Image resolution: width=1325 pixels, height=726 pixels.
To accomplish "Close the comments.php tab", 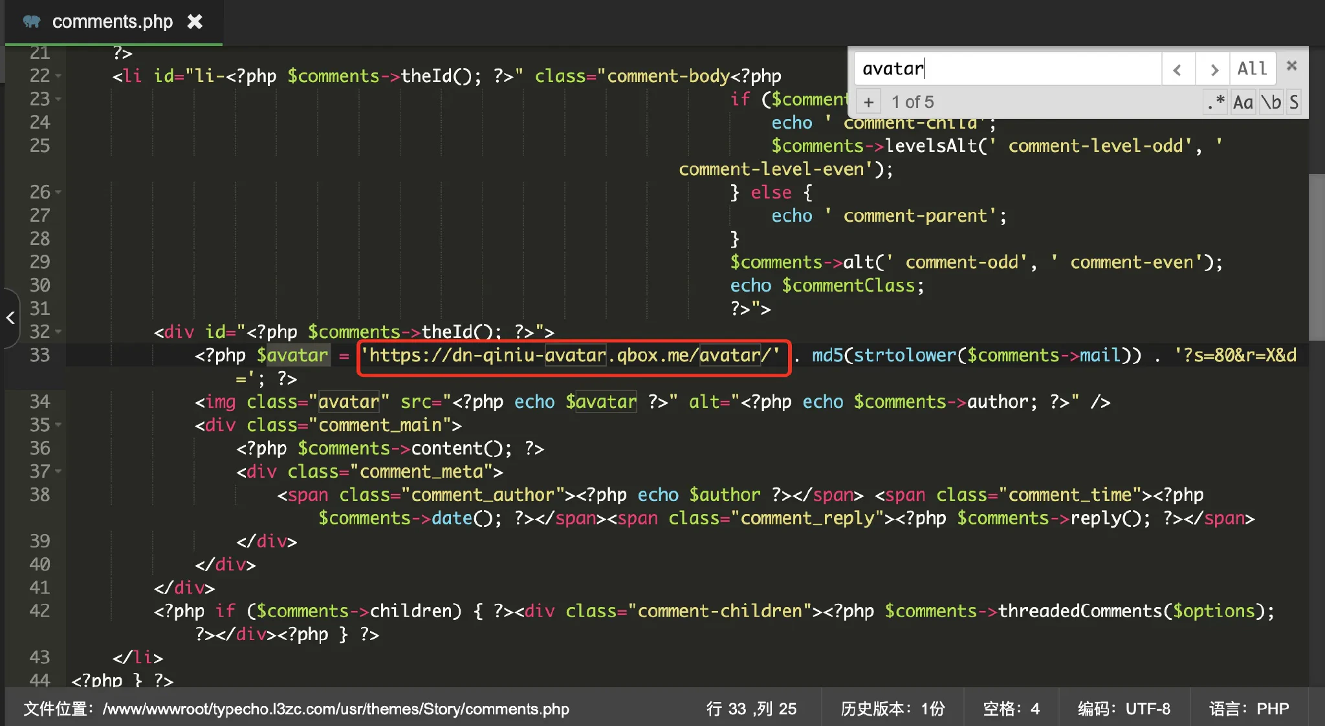I will point(195,22).
